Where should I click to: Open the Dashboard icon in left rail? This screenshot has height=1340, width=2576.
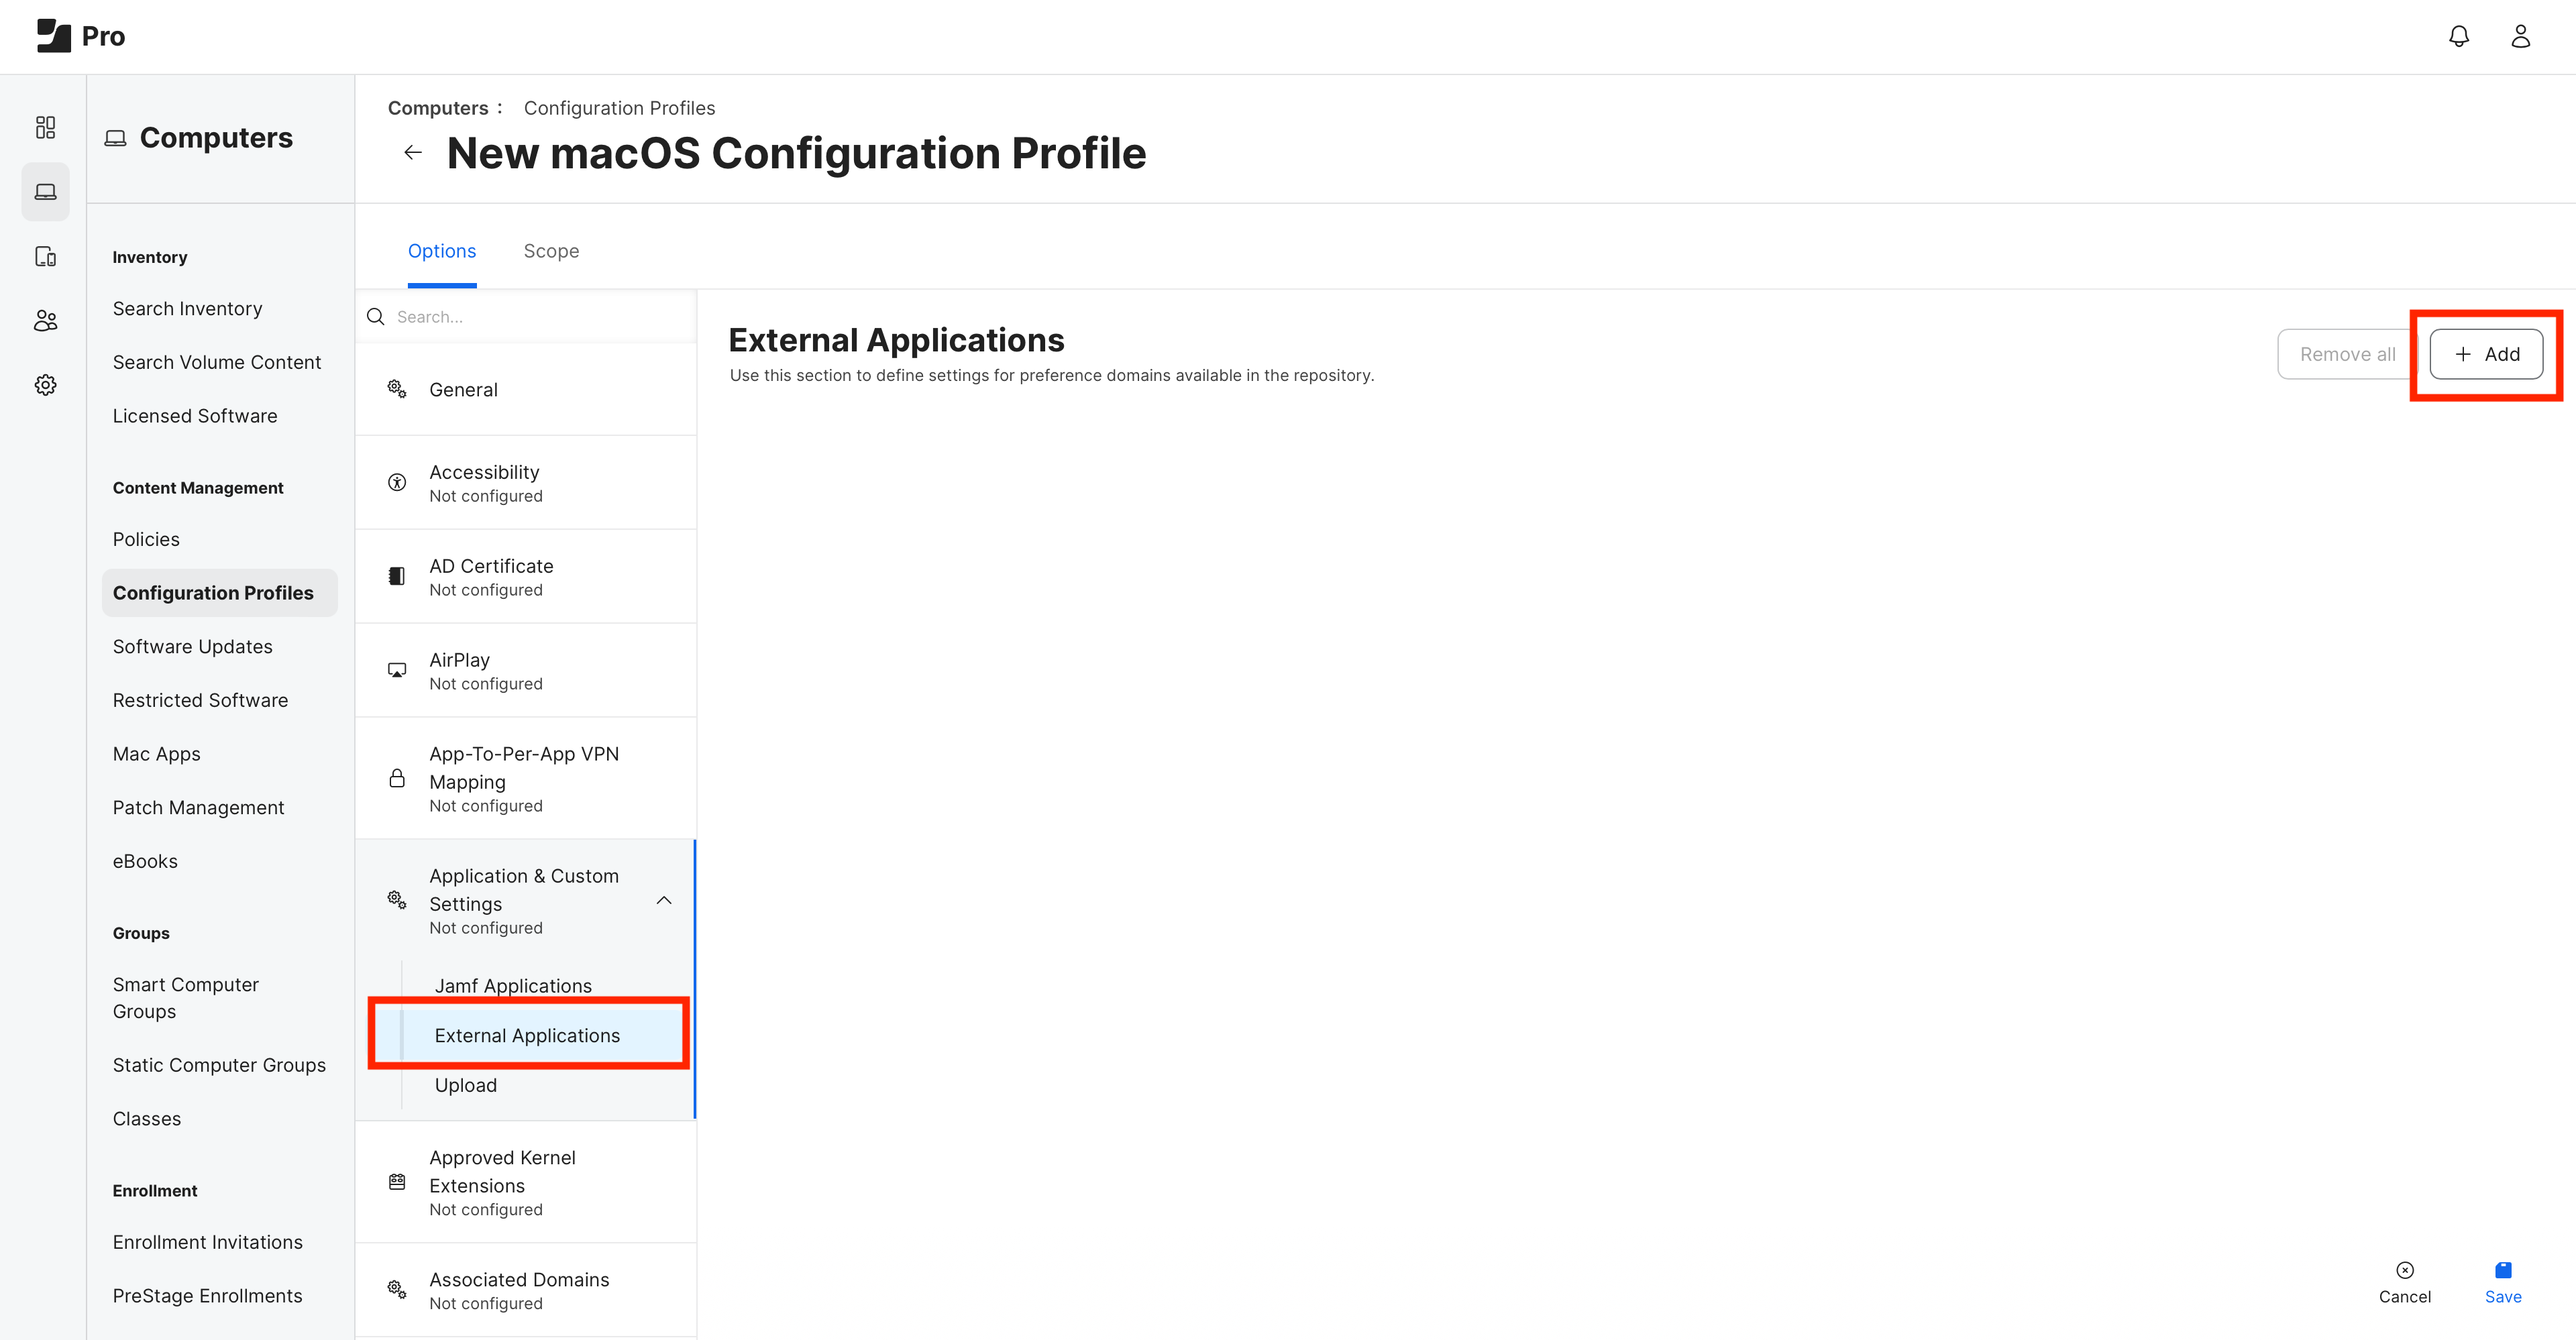pyautogui.click(x=45, y=127)
